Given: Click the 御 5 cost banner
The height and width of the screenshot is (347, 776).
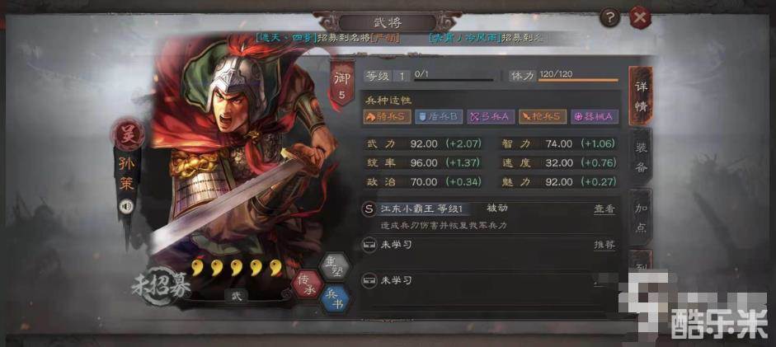Looking at the screenshot, I should (342, 83).
